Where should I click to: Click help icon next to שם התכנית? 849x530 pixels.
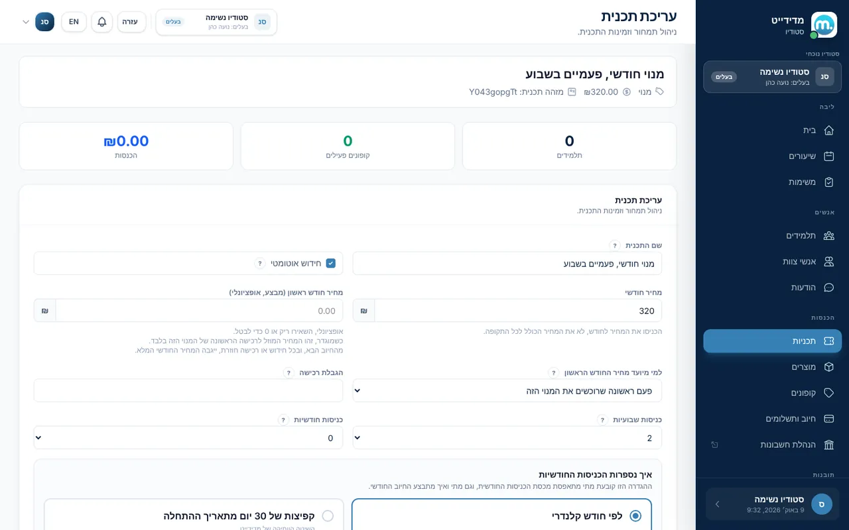click(615, 245)
